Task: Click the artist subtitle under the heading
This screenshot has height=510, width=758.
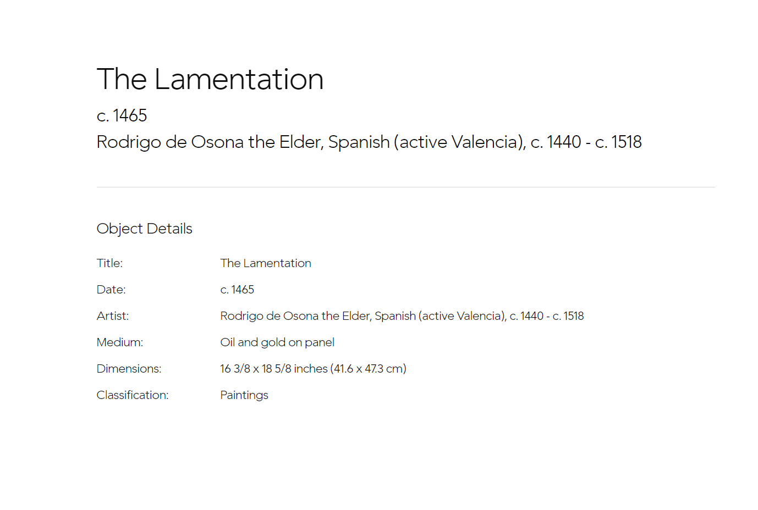Action: [369, 142]
